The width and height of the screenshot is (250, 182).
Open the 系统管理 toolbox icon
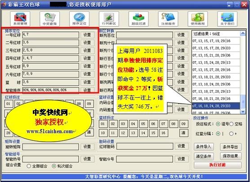[x=20, y=18]
